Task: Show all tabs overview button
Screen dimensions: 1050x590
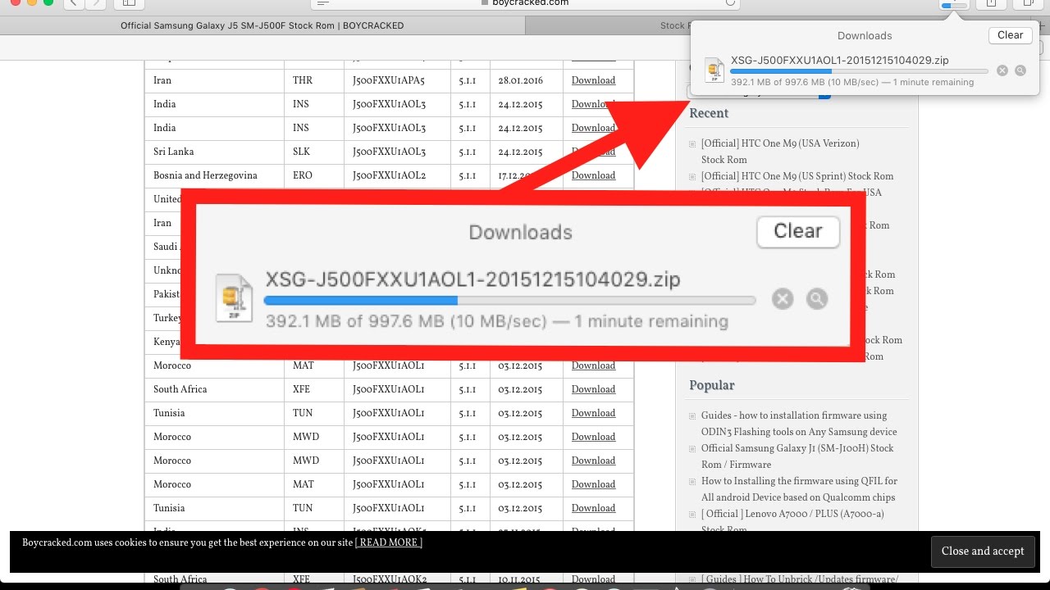Action: click(1028, 3)
